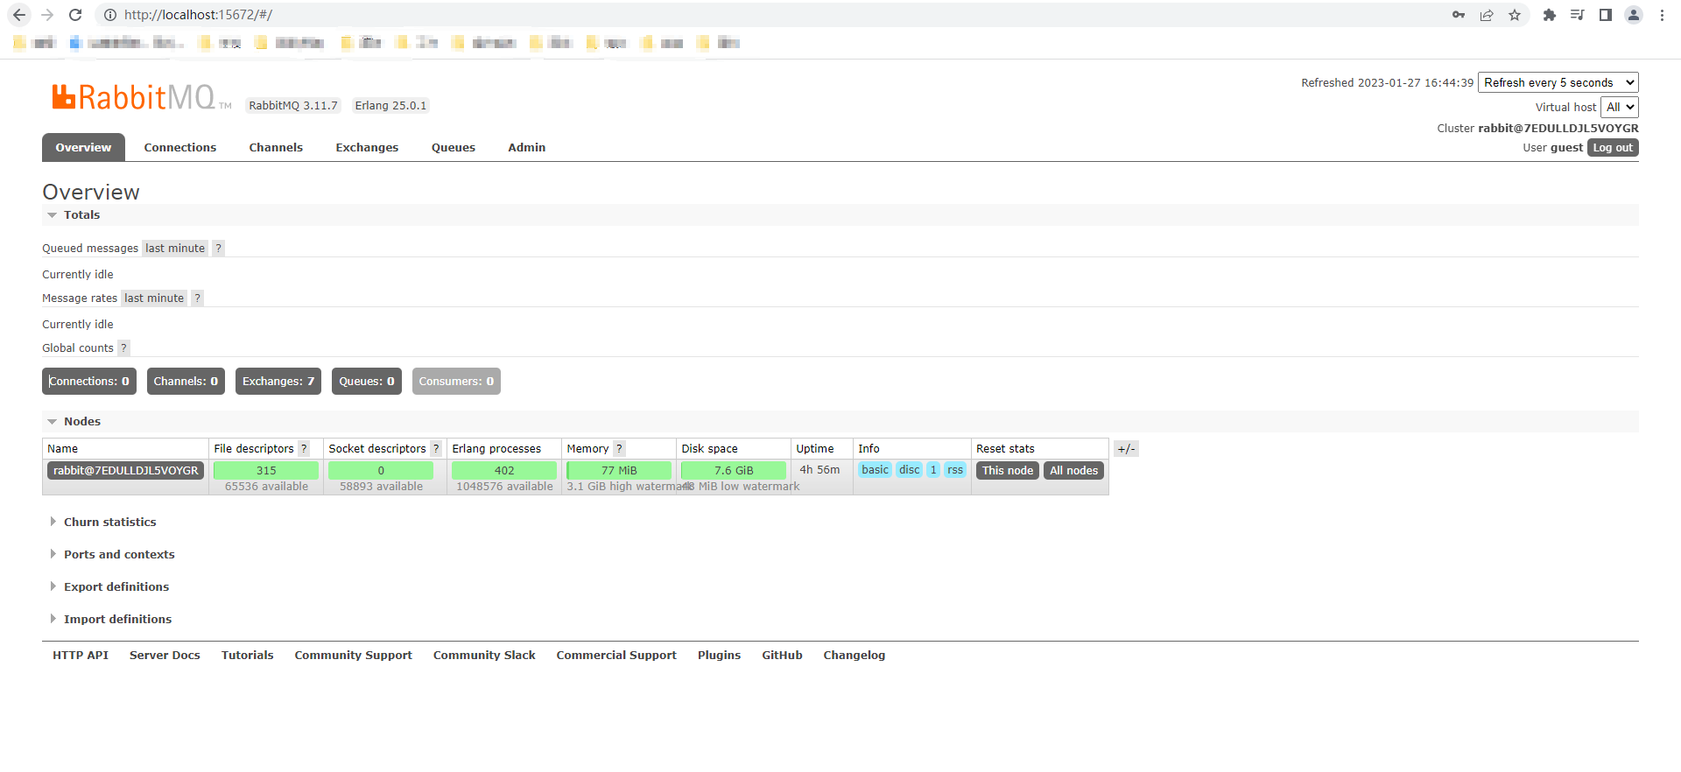
Task: Open the Virtual host dropdown
Action: (1620, 107)
